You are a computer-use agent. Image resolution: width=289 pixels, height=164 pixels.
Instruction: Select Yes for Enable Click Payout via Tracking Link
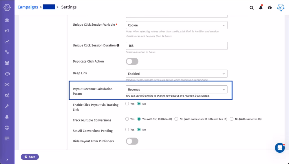(x=127, y=104)
